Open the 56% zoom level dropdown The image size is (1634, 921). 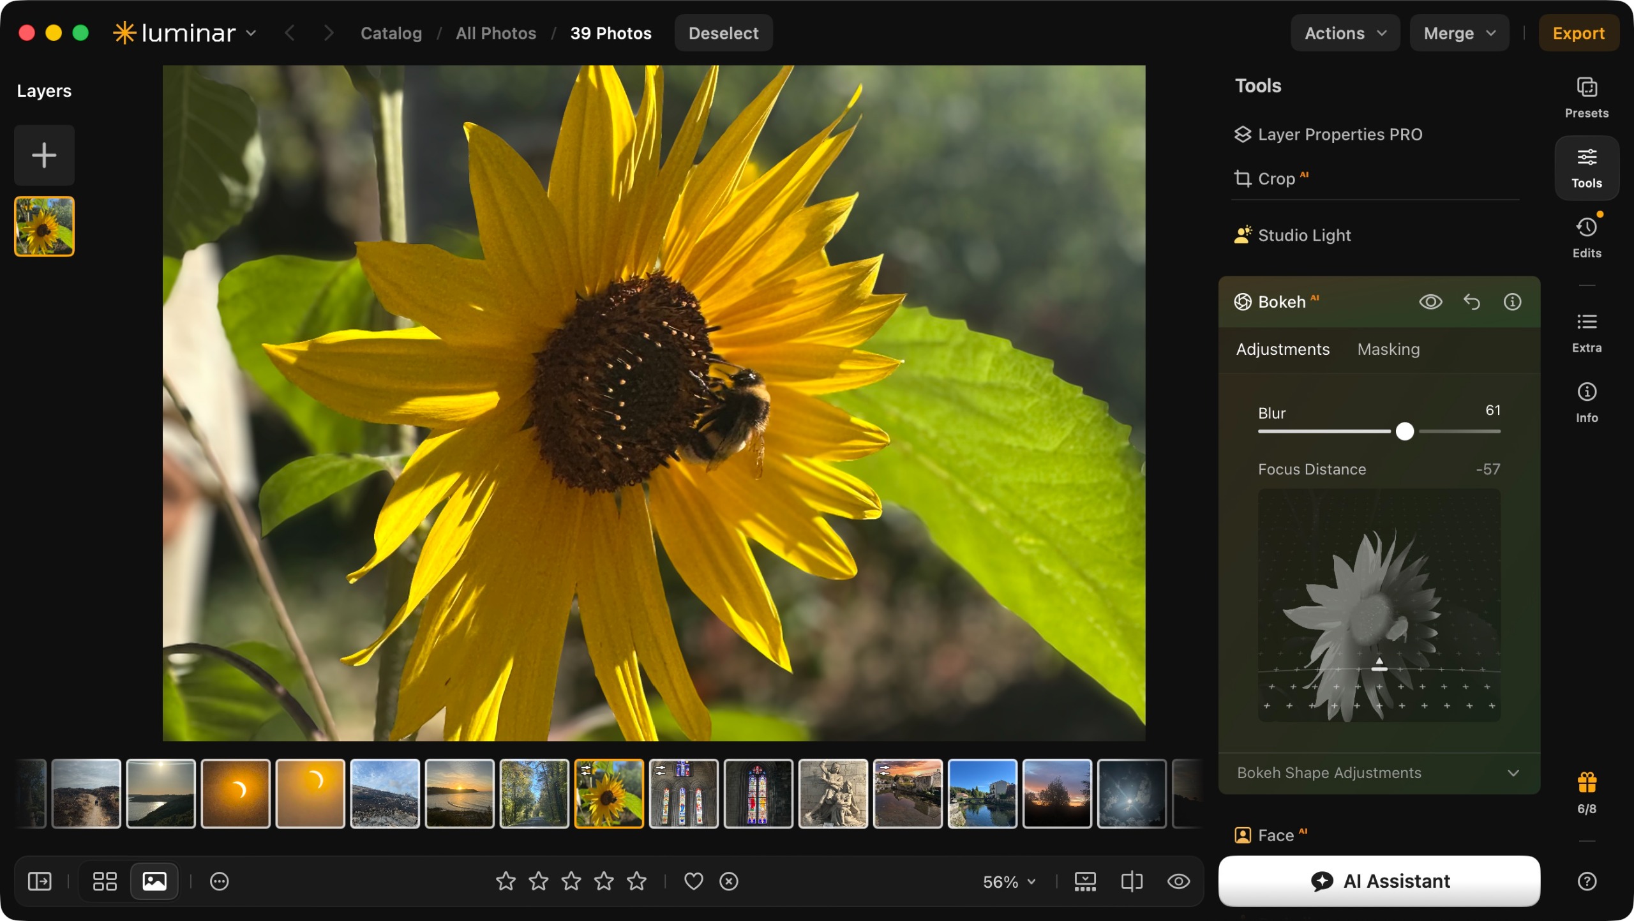[1009, 882]
